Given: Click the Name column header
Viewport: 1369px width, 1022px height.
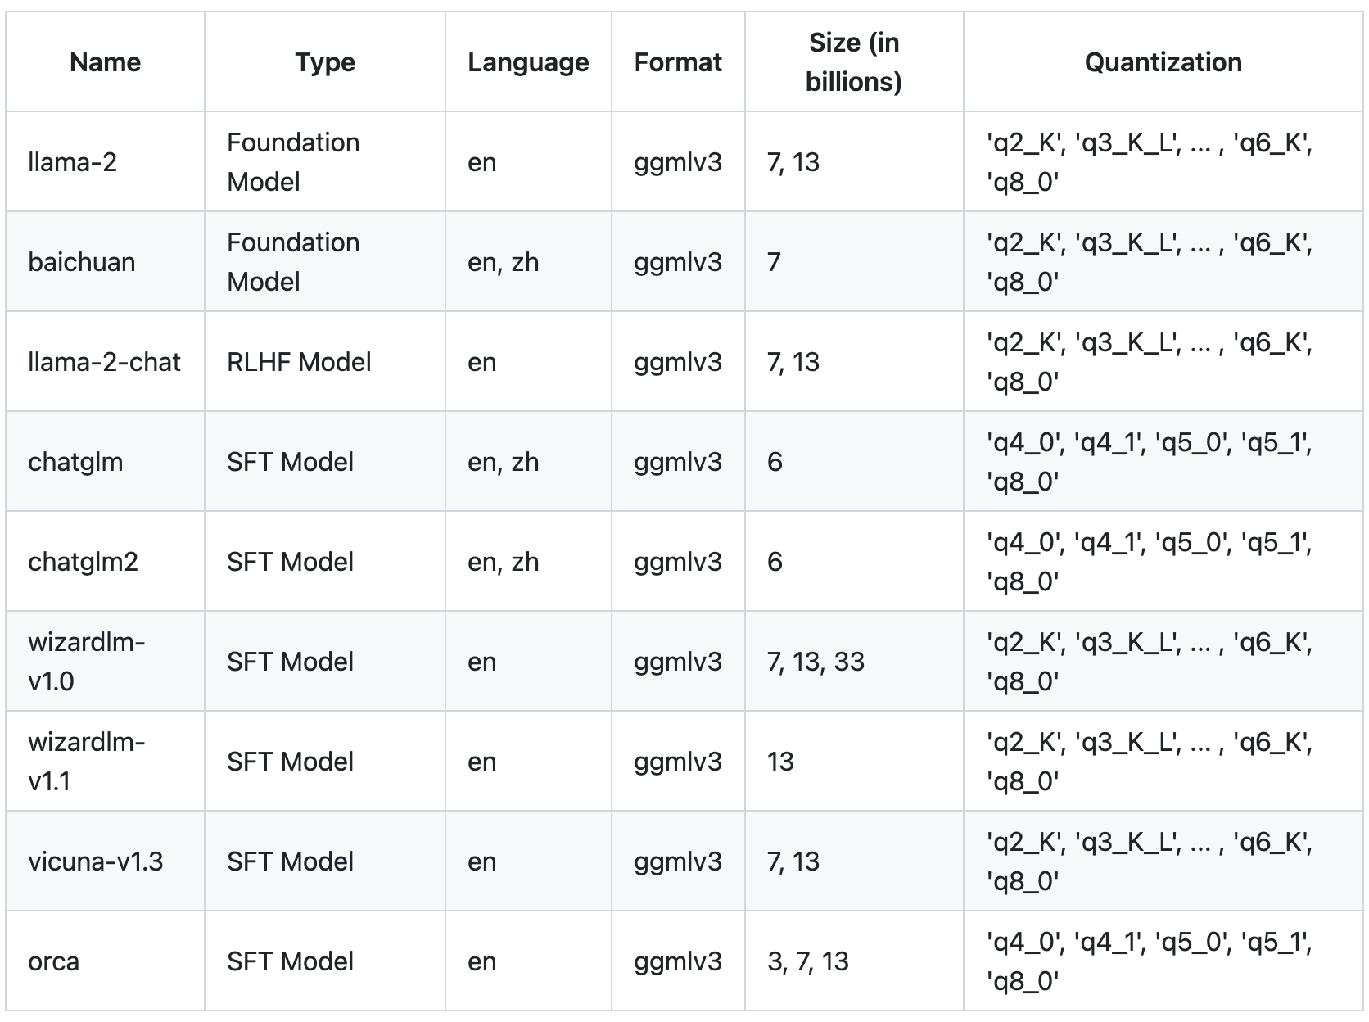Looking at the screenshot, I should [105, 62].
